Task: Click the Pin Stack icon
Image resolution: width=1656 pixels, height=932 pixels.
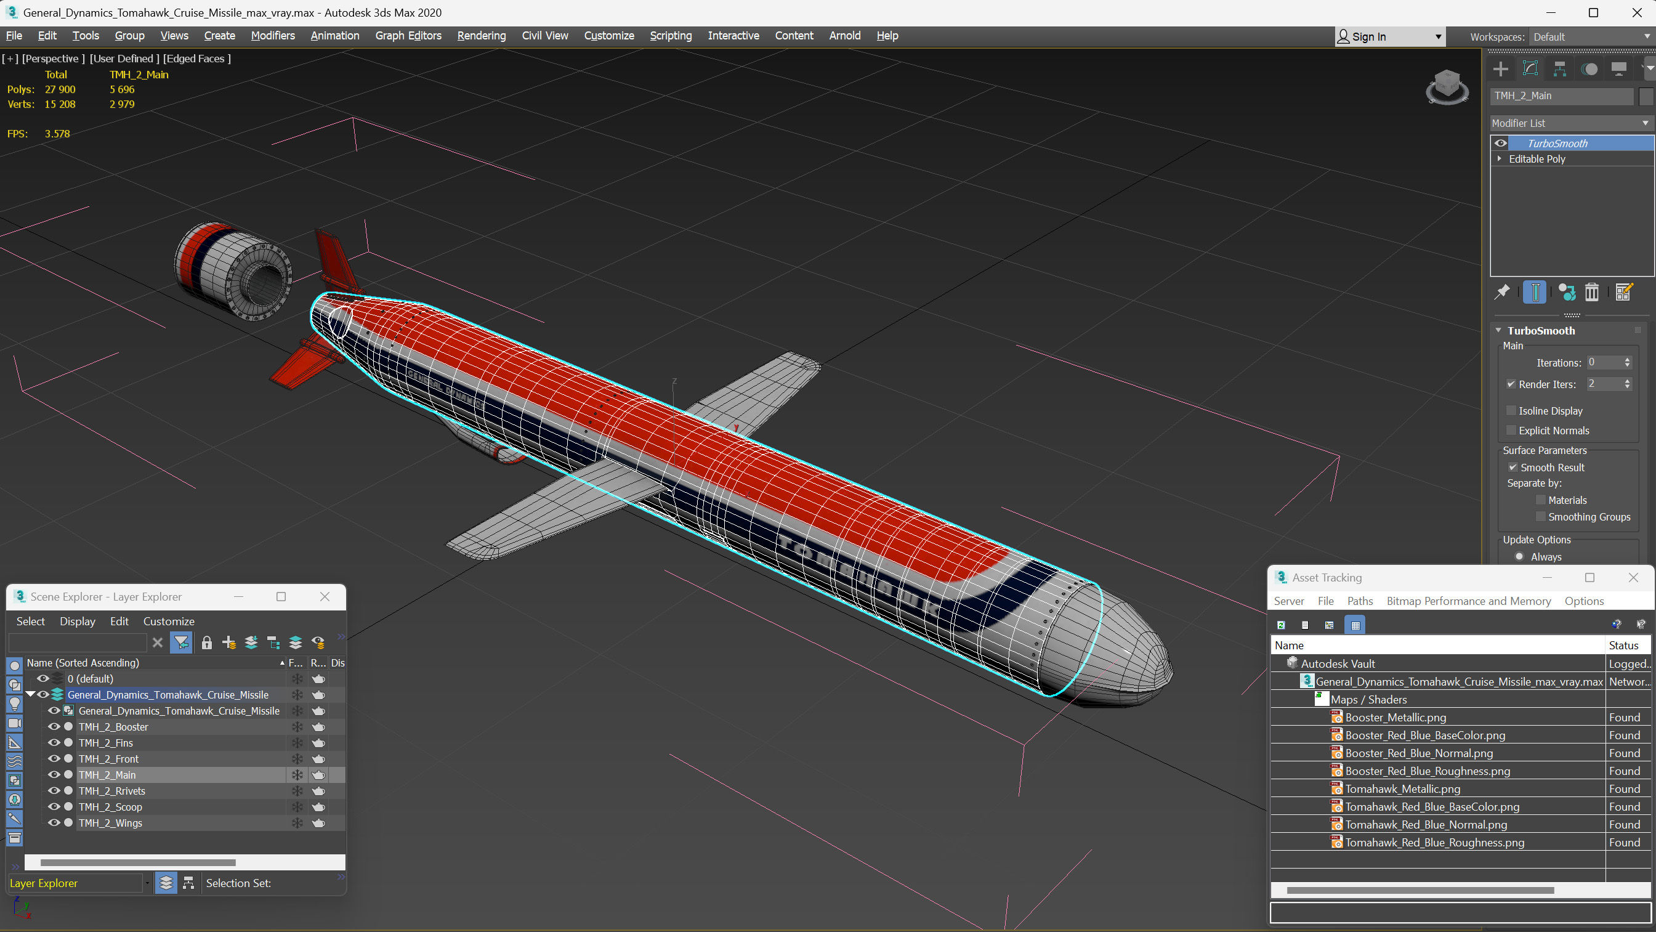Action: click(x=1501, y=292)
